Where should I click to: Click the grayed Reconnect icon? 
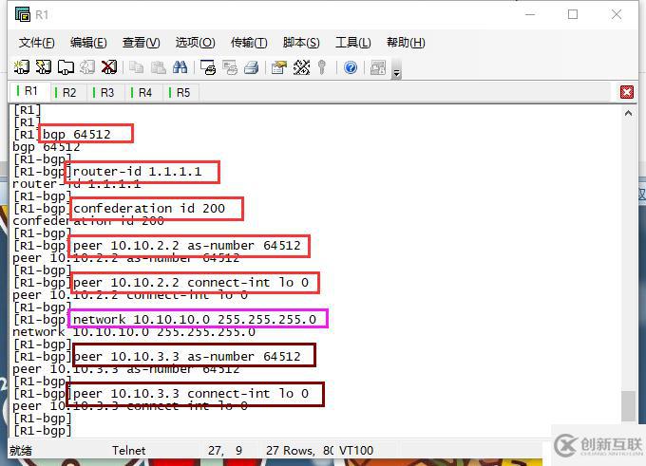87,67
